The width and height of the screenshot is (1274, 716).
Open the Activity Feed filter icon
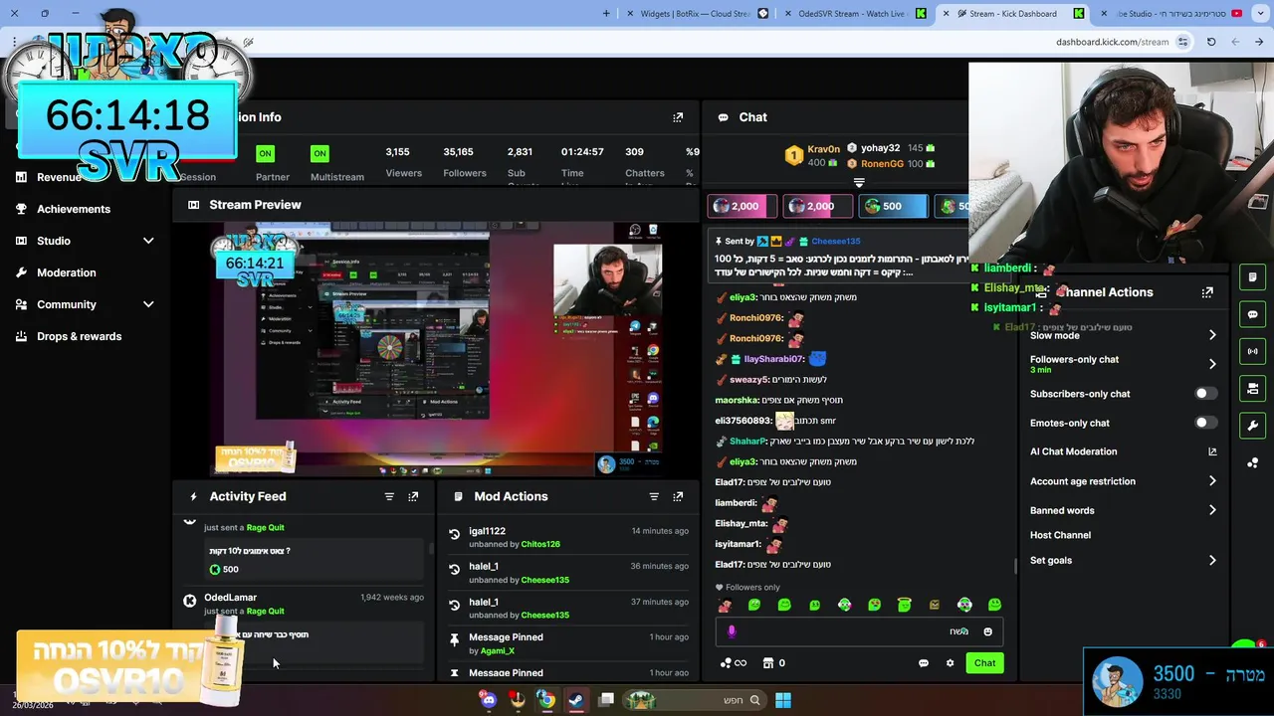tap(389, 496)
